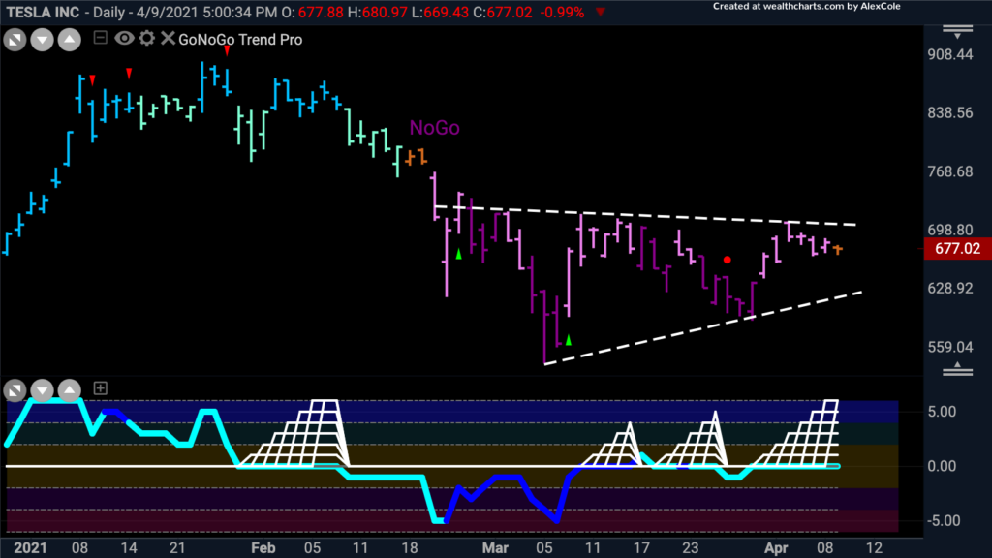This screenshot has height=558, width=992.
Task: Click the Mar label on the date axis
Action: [495, 548]
